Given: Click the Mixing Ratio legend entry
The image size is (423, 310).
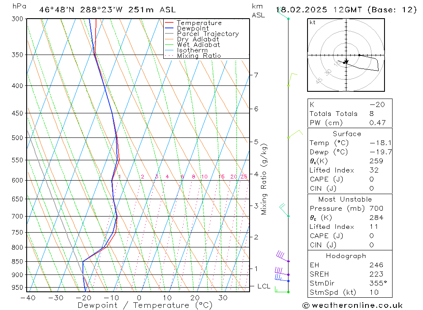Looking at the screenshot, I should point(199,56).
